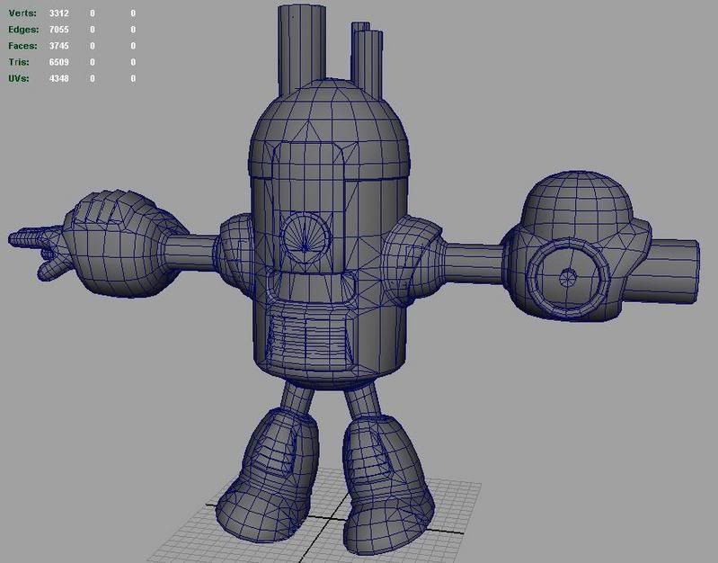The height and width of the screenshot is (563, 718).
Task: Click the round lens on the arm cannon
Action: [x=566, y=276]
